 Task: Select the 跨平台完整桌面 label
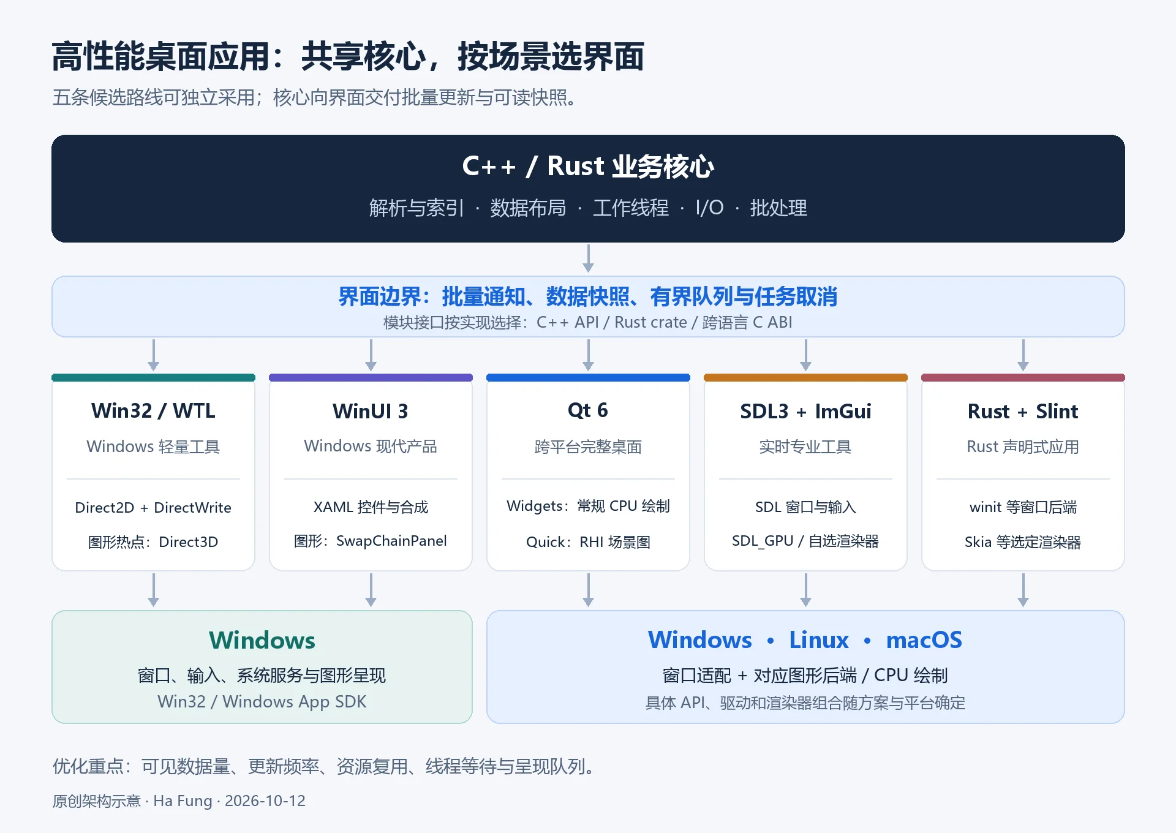[588, 447]
